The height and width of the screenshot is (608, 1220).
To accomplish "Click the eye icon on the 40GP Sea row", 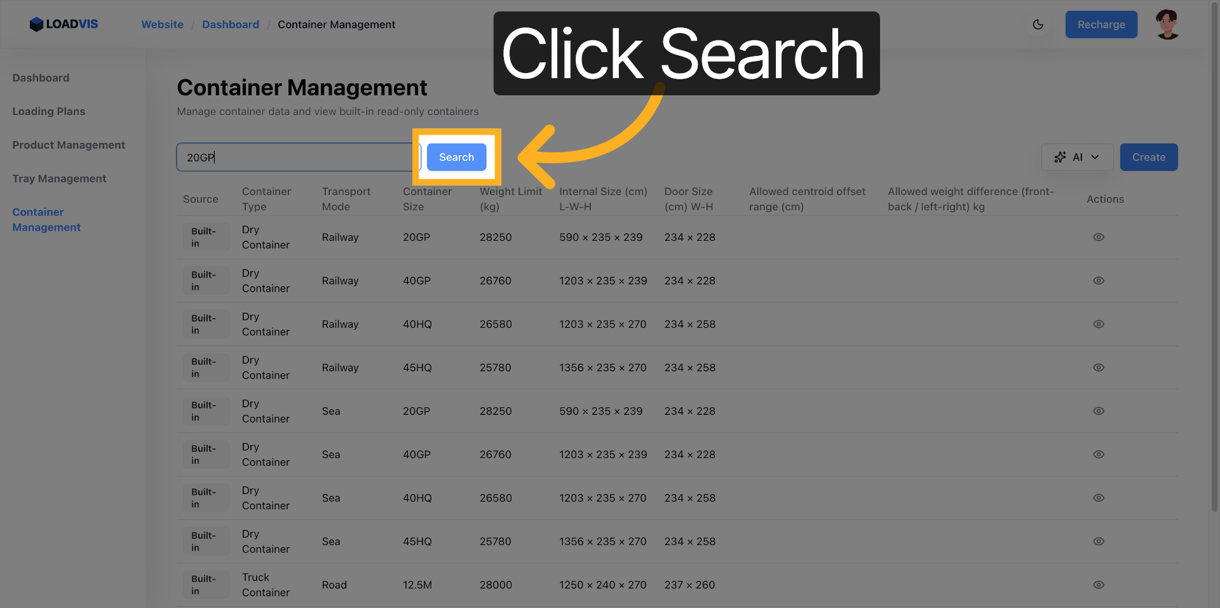I will 1099,454.
